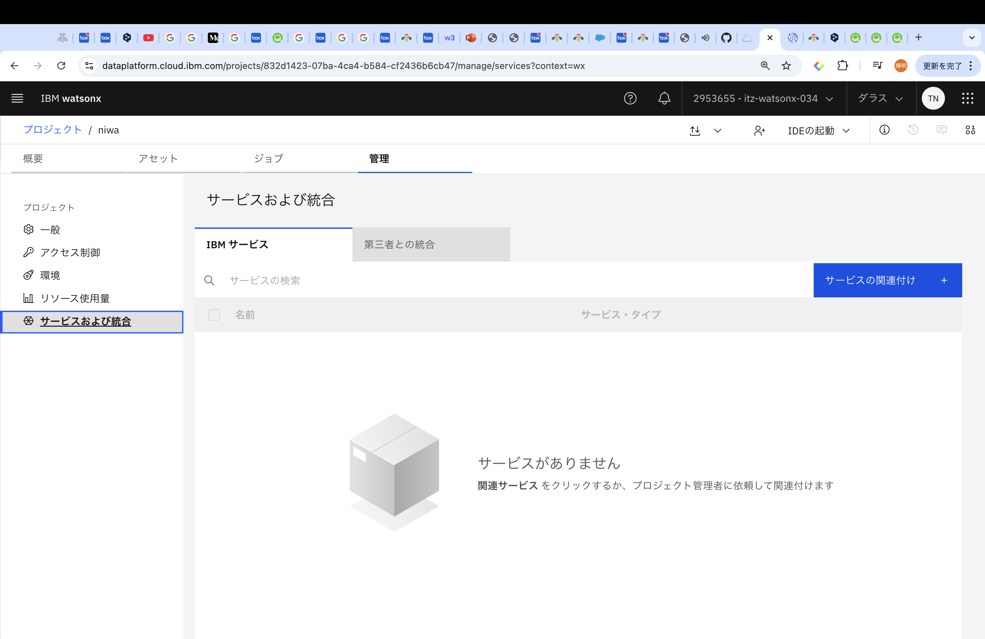Viewport: 985px width, 639px height.
Task: Switch to the アセット tab
Action: [158, 159]
